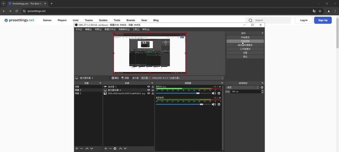Toggle visibility eye for 显示器采集 4 source
339x152 pixels.
[x=149, y=90]
